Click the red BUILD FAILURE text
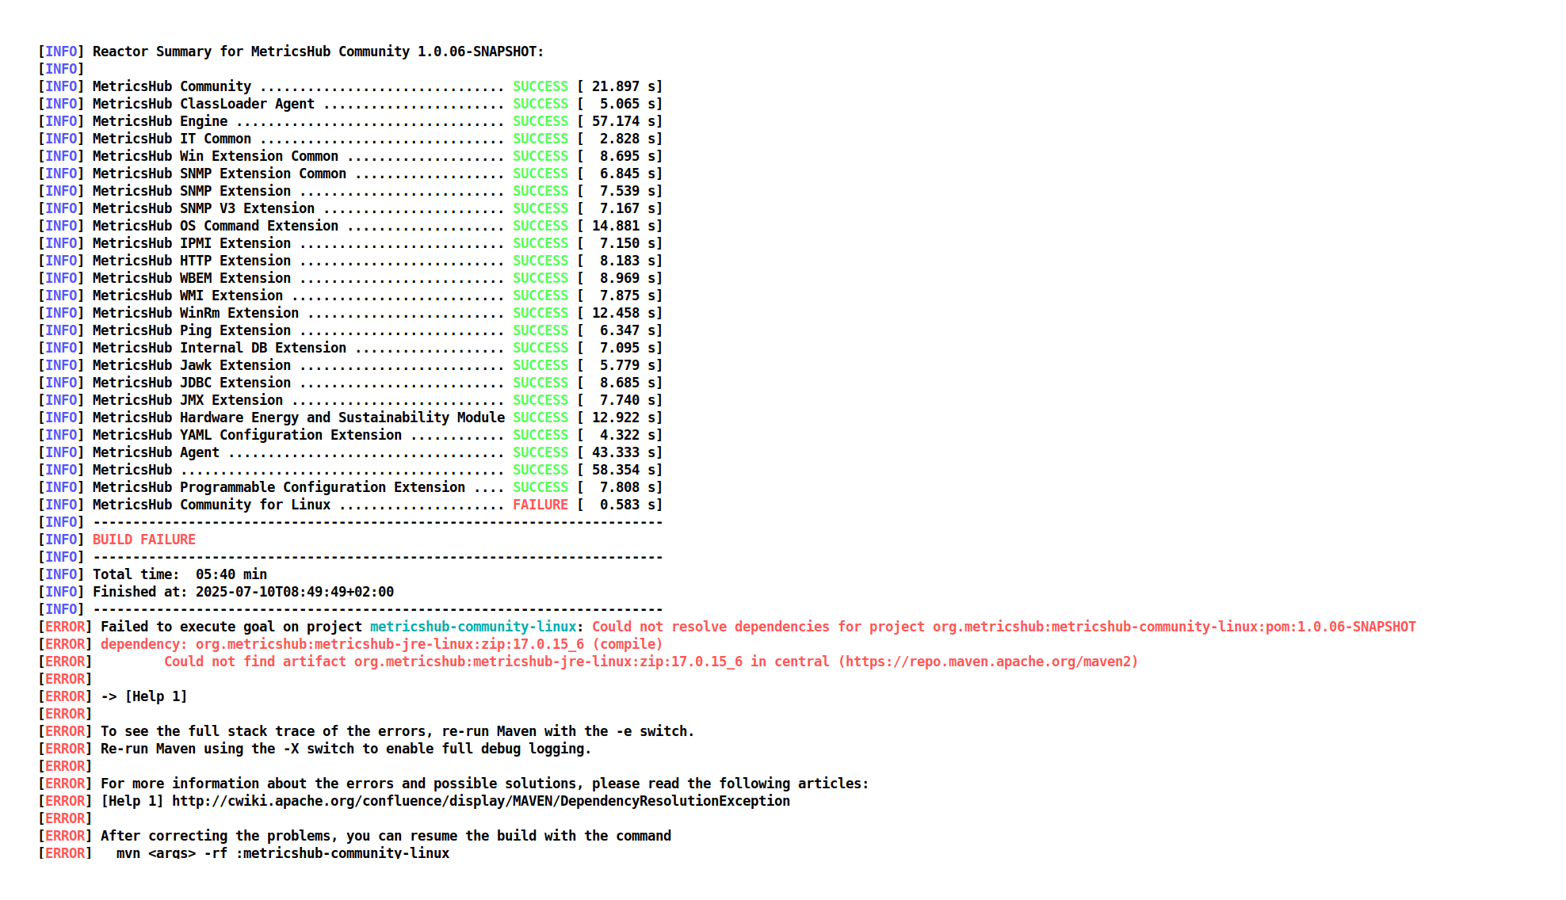 pyautogui.click(x=143, y=540)
